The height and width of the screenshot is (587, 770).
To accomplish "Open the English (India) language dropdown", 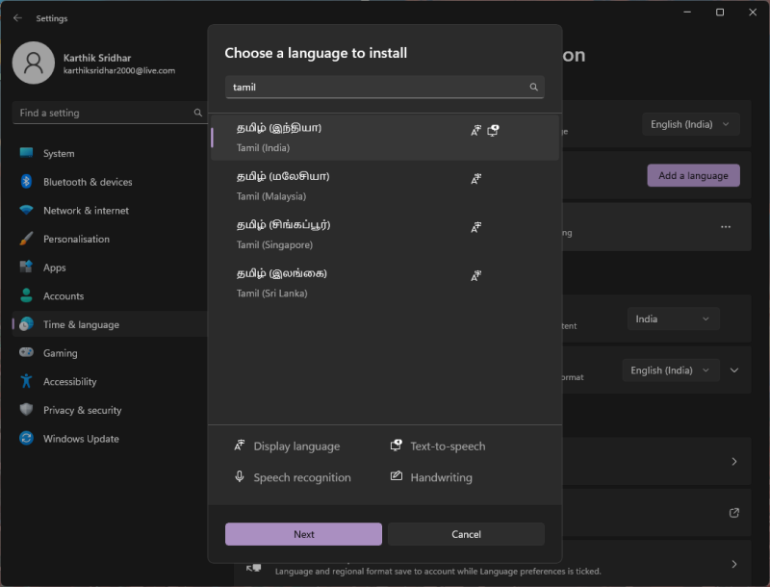I will 690,124.
